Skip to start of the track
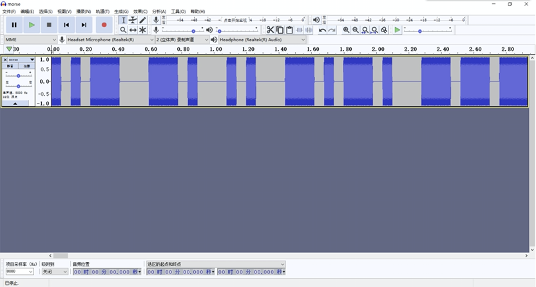The image size is (536, 287). 66,25
